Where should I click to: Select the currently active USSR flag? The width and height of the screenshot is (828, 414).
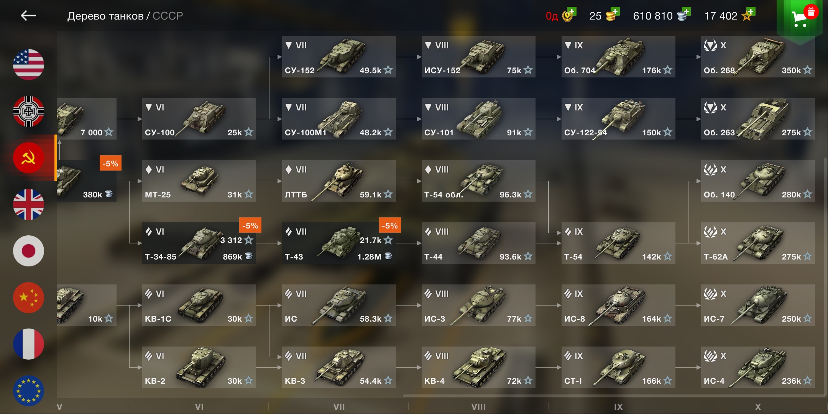click(28, 158)
